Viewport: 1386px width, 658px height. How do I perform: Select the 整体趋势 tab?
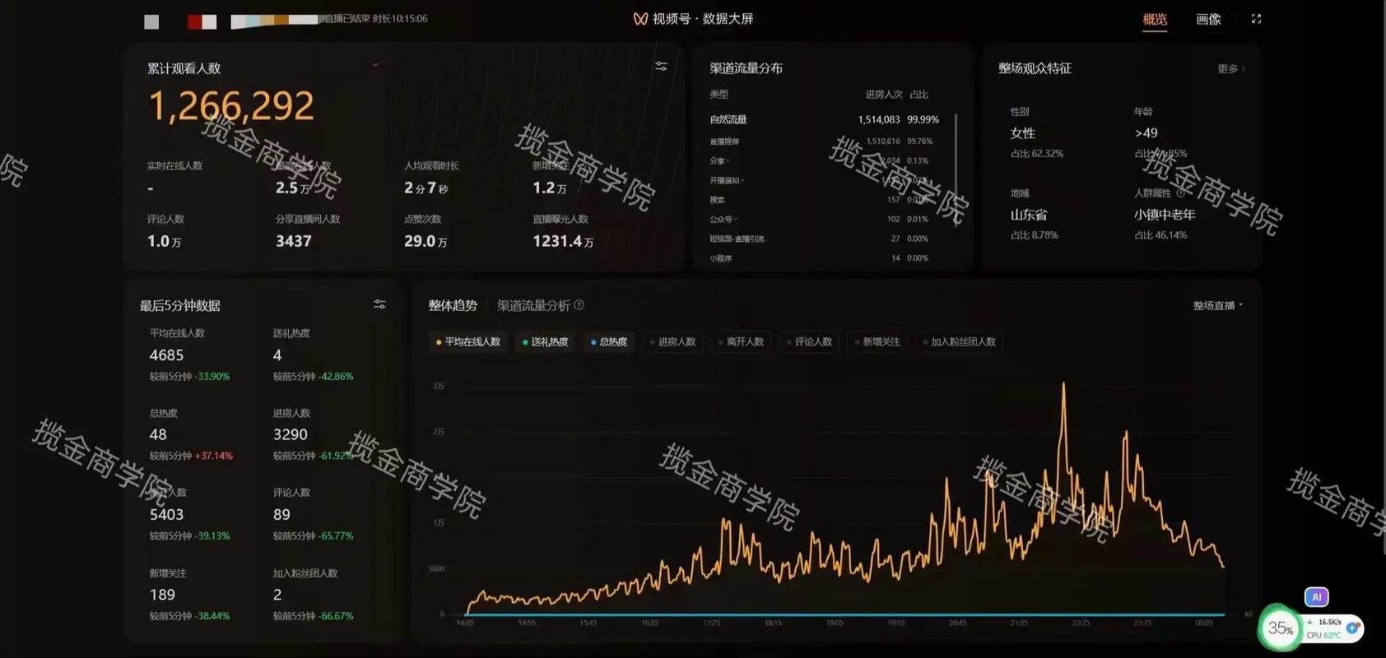[453, 305]
